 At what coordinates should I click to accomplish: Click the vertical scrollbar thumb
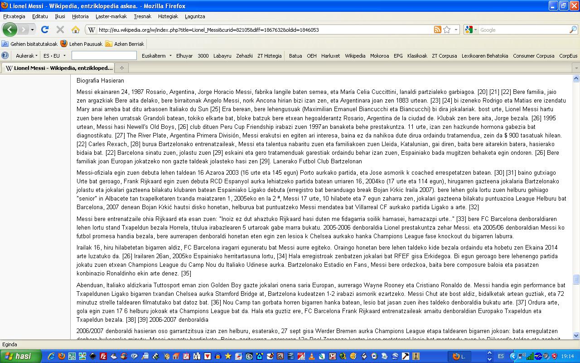coord(576,279)
